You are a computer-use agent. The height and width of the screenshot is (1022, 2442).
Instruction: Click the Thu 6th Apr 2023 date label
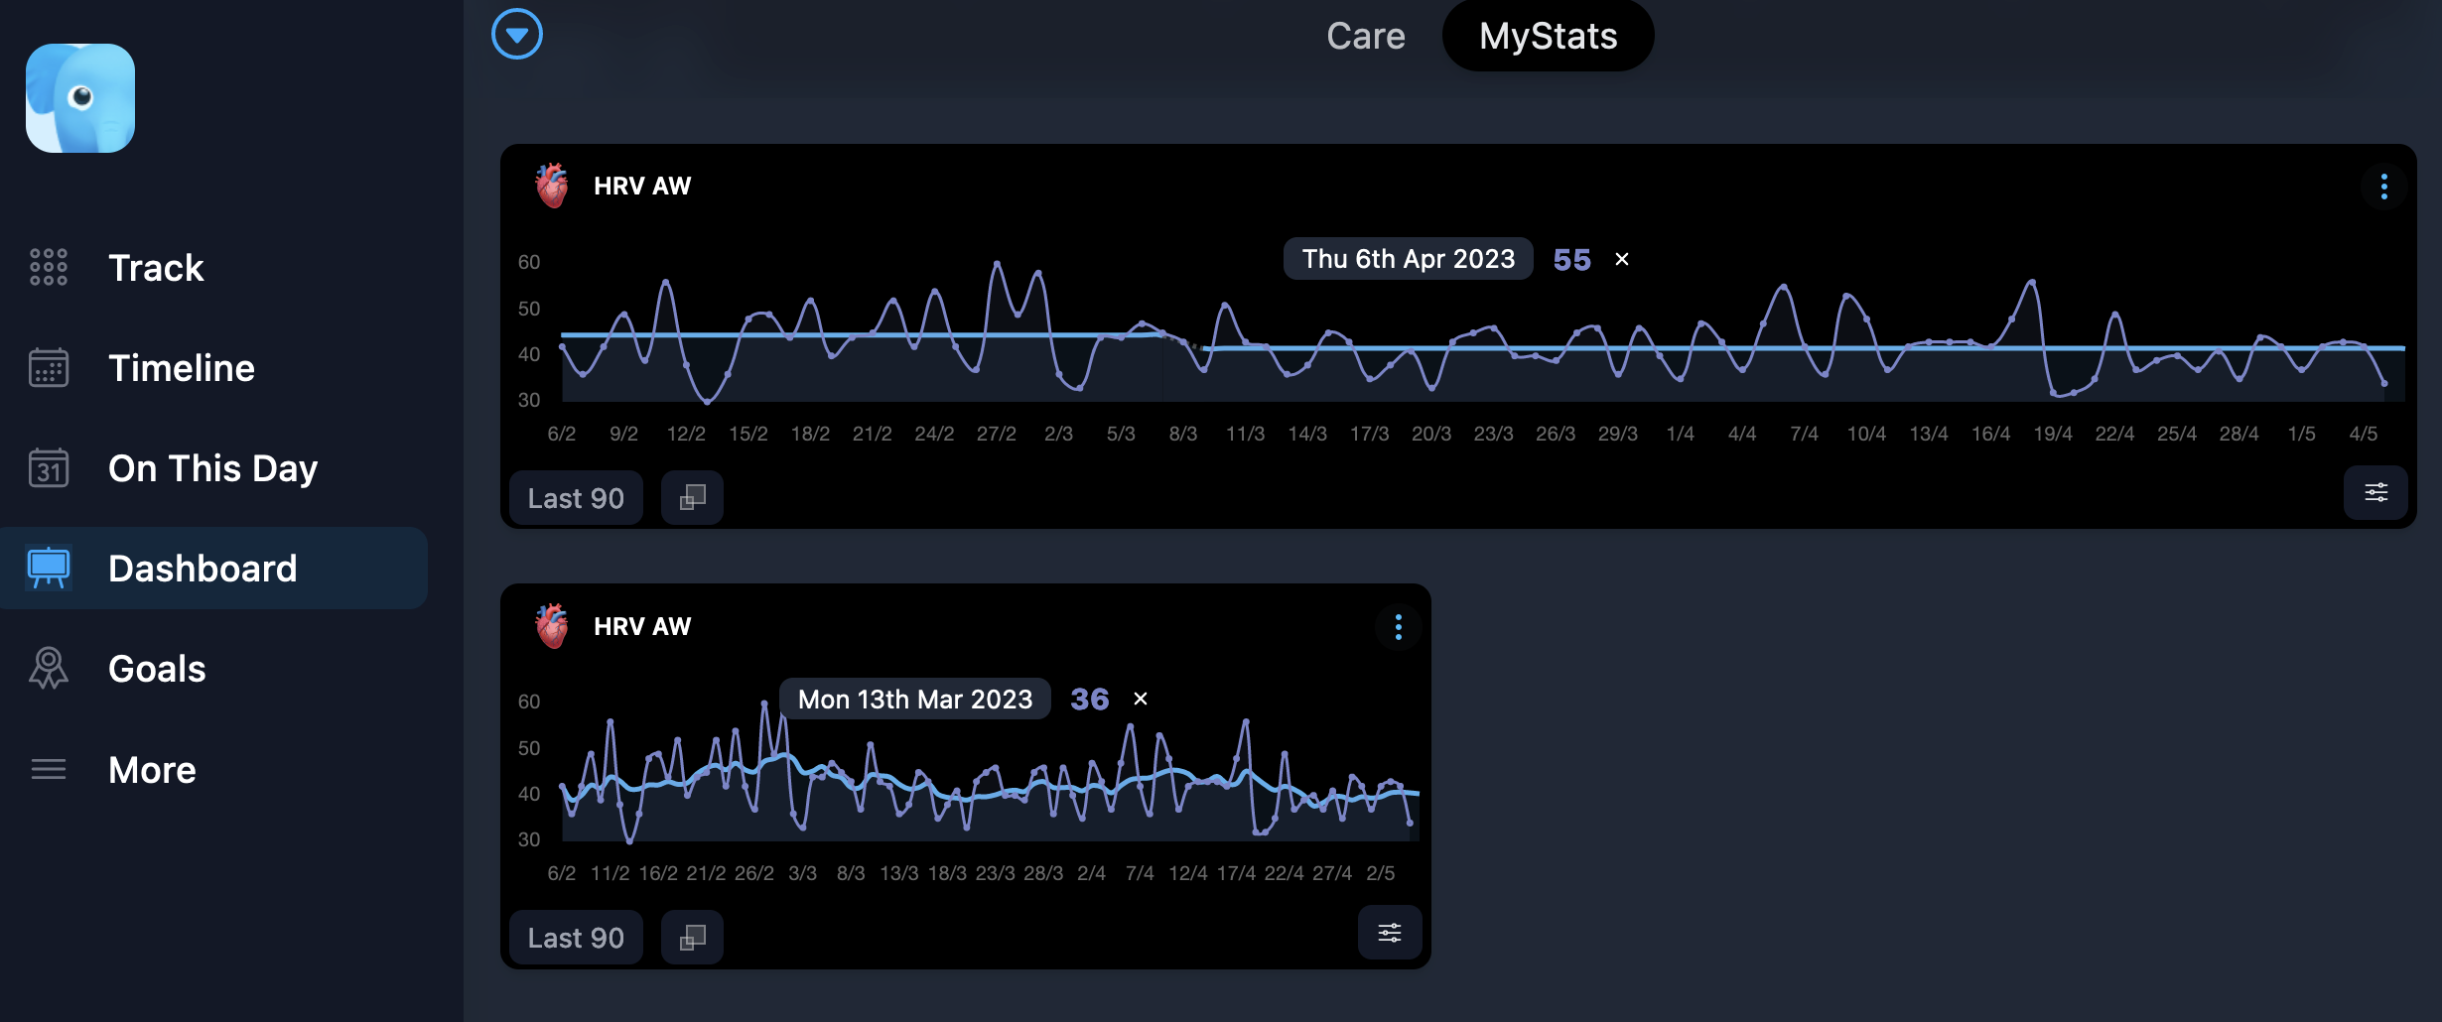pyautogui.click(x=1408, y=259)
